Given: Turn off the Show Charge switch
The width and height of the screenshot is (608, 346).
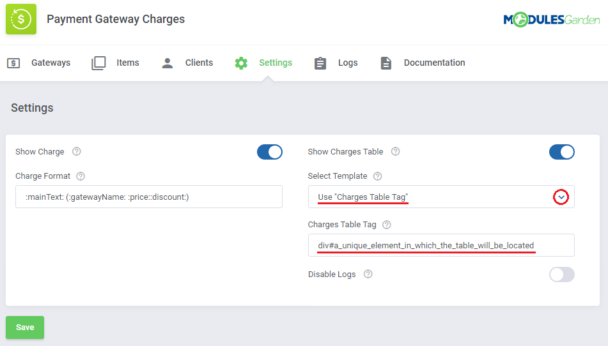Looking at the screenshot, I should click(270, 152).
